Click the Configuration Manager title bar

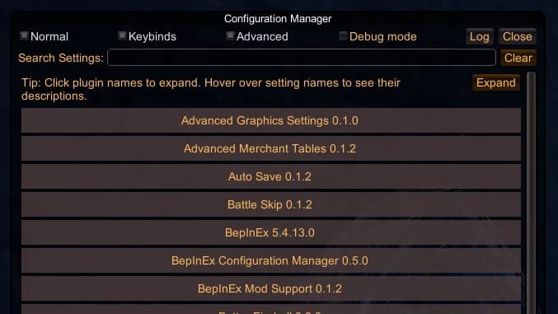coord(278,19)
